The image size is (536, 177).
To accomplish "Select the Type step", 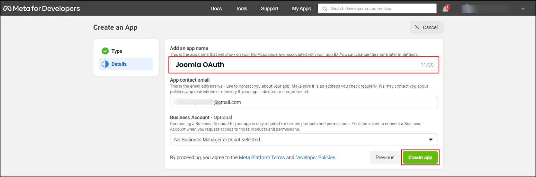I will coord(126,51).
